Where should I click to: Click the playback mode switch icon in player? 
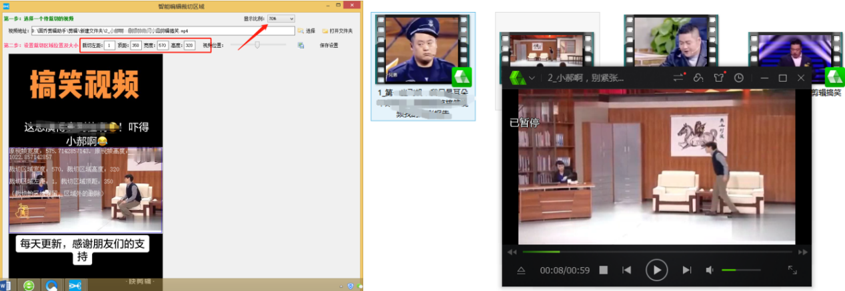pyautogui.click(x=678, y=78)
